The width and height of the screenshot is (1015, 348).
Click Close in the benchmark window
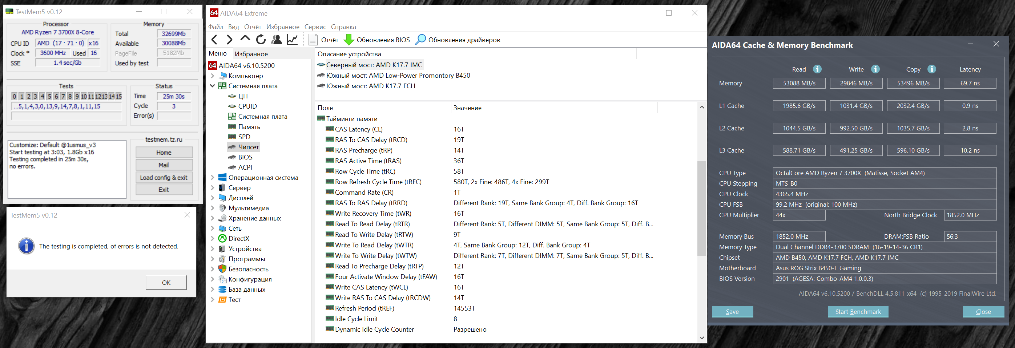pyautogui.click(x=983, y=311)
